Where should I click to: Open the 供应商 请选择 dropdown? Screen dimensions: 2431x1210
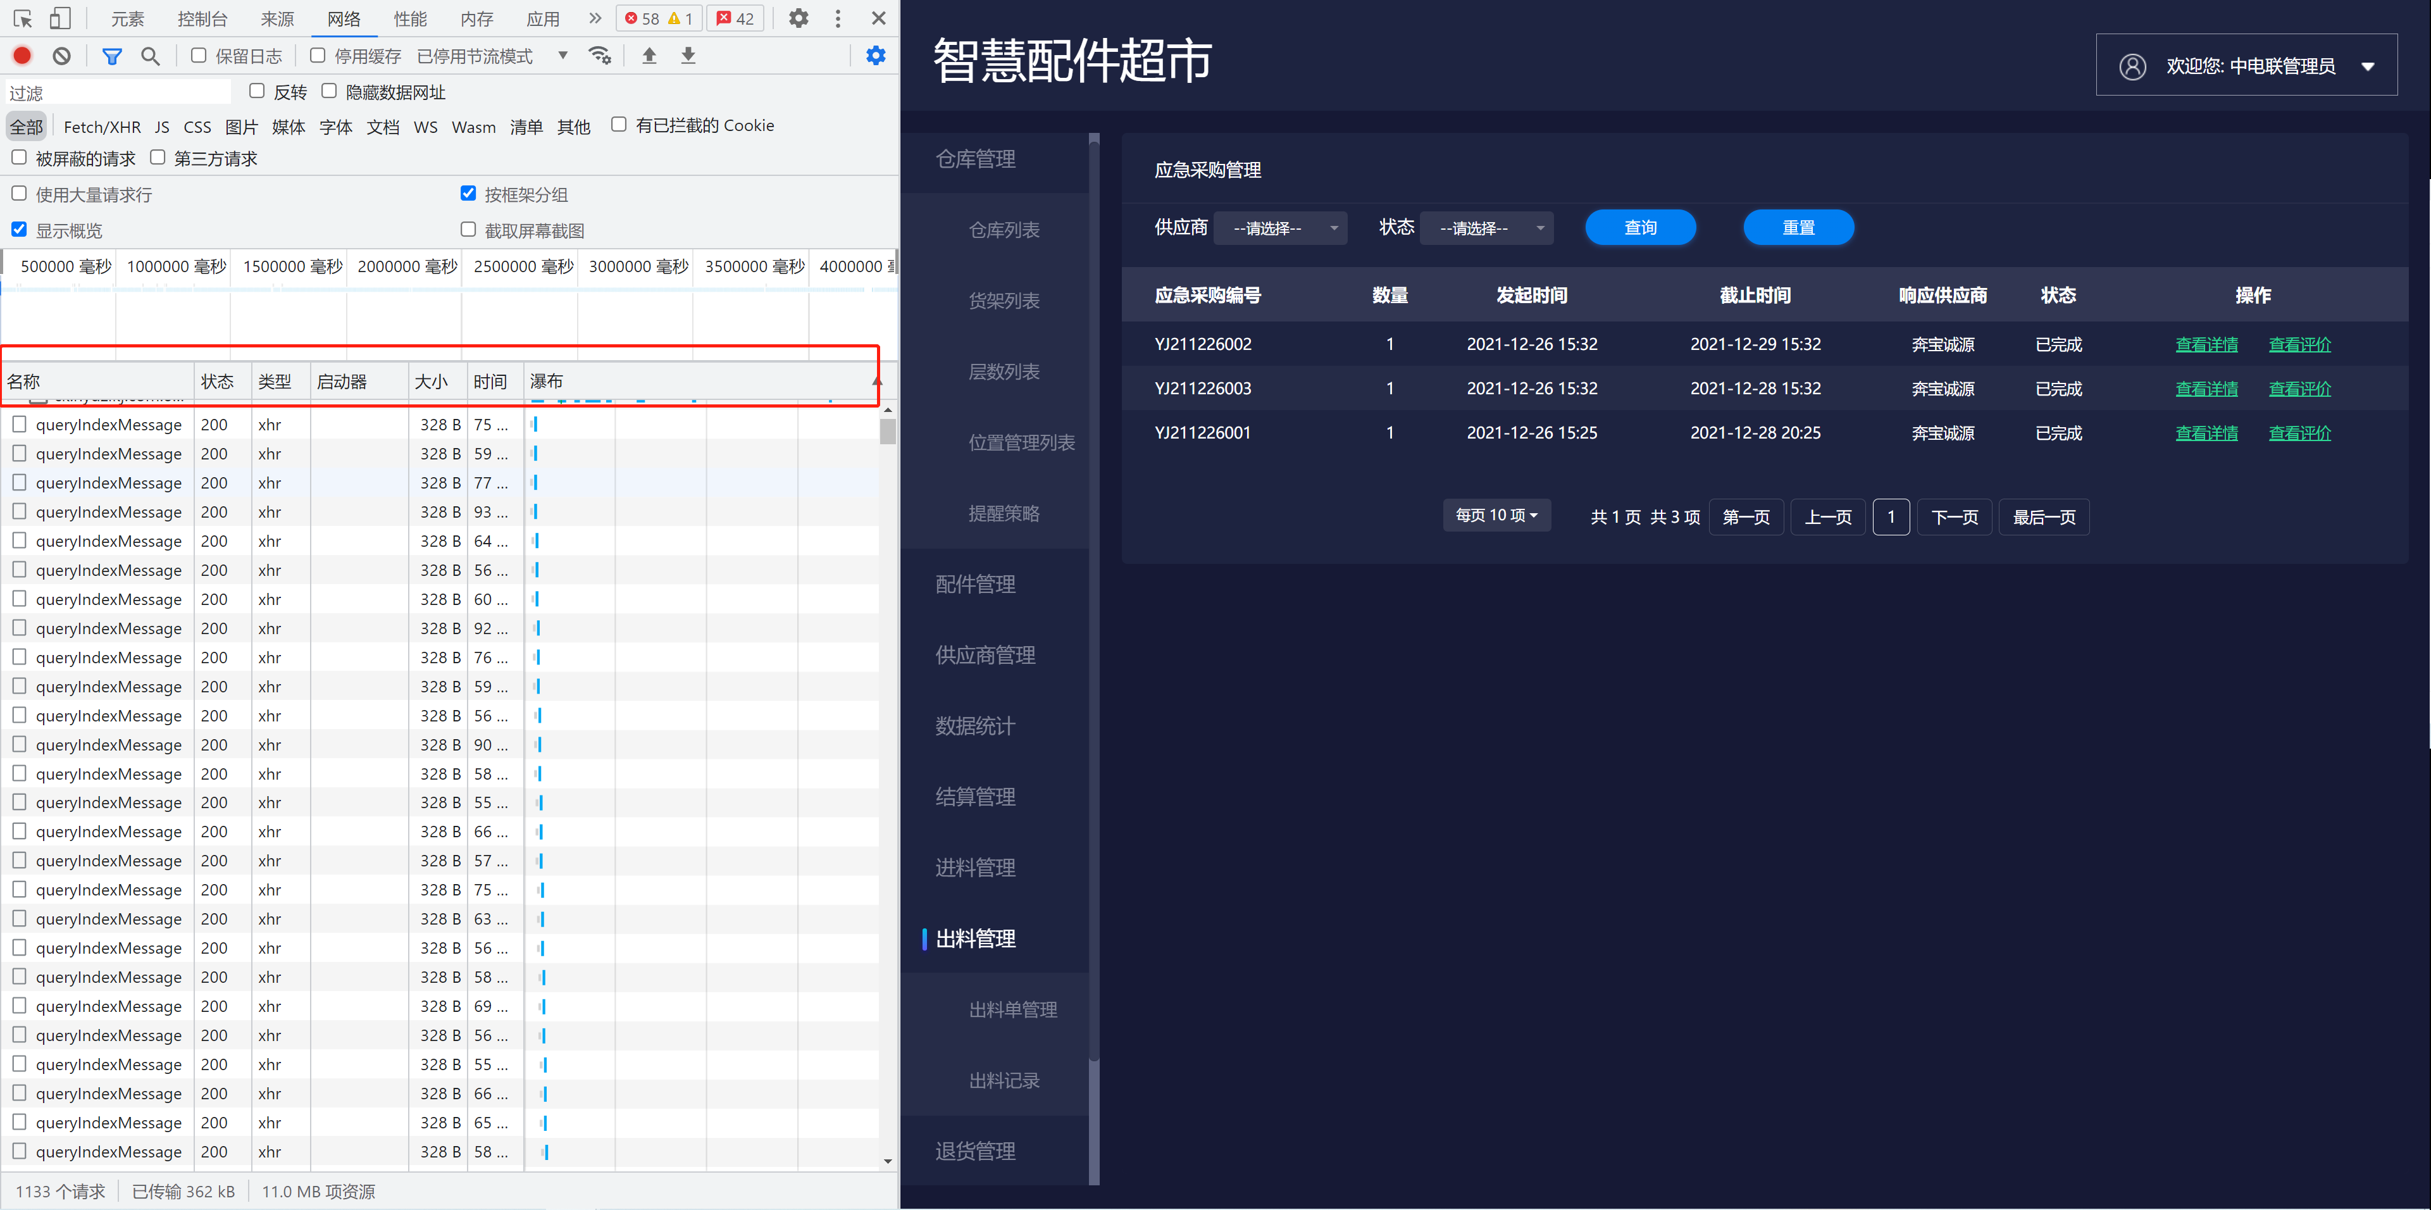[1279, 228]
